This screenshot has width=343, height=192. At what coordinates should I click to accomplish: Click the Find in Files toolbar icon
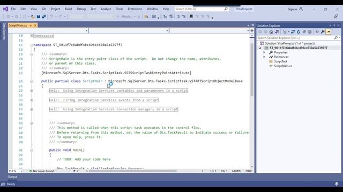pos(146,17)
